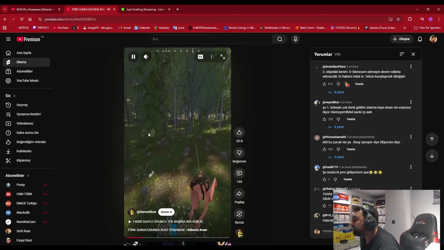Reload the page with refresh icon
This screenshot has height=250, width=444.
coord(22,19)
